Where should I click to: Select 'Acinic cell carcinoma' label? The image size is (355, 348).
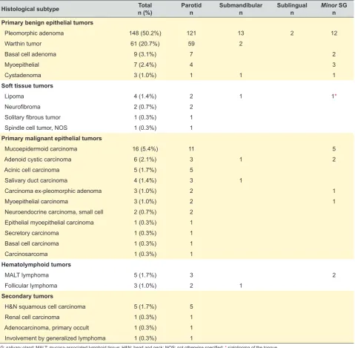coord(32,170)
